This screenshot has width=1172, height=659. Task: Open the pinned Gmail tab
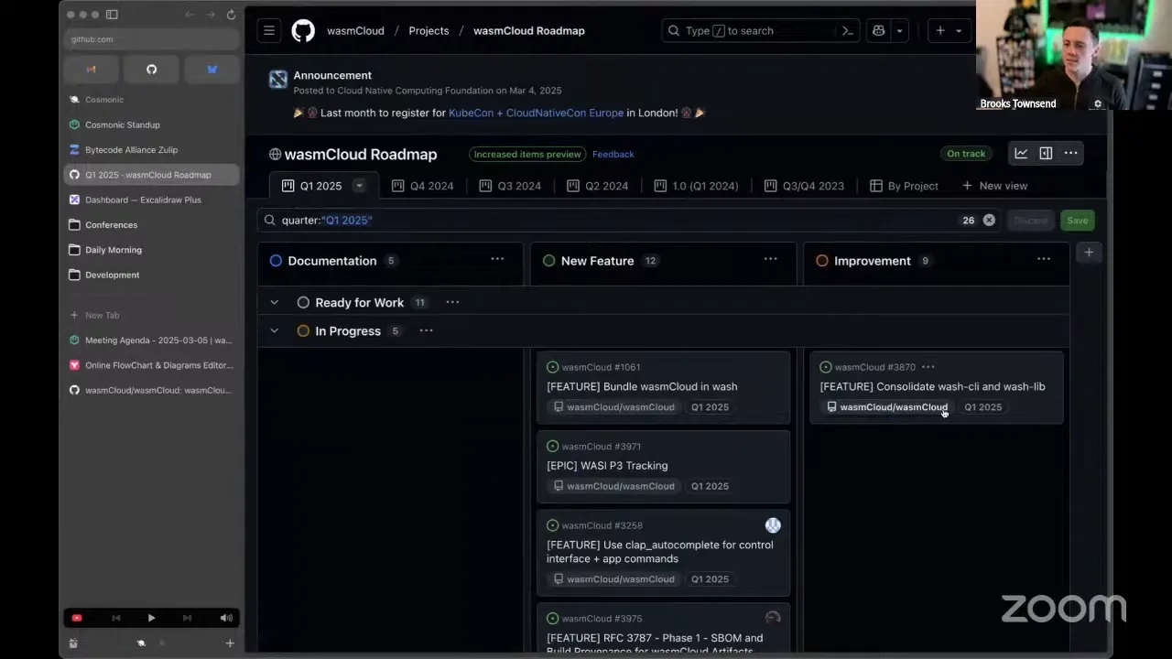[x=91, y=69]
